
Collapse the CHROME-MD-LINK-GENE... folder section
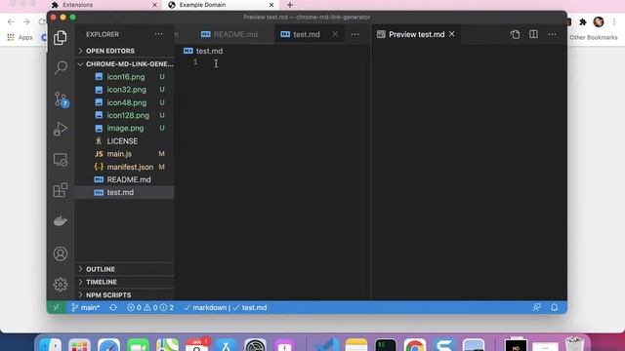[x=125, y=63]
